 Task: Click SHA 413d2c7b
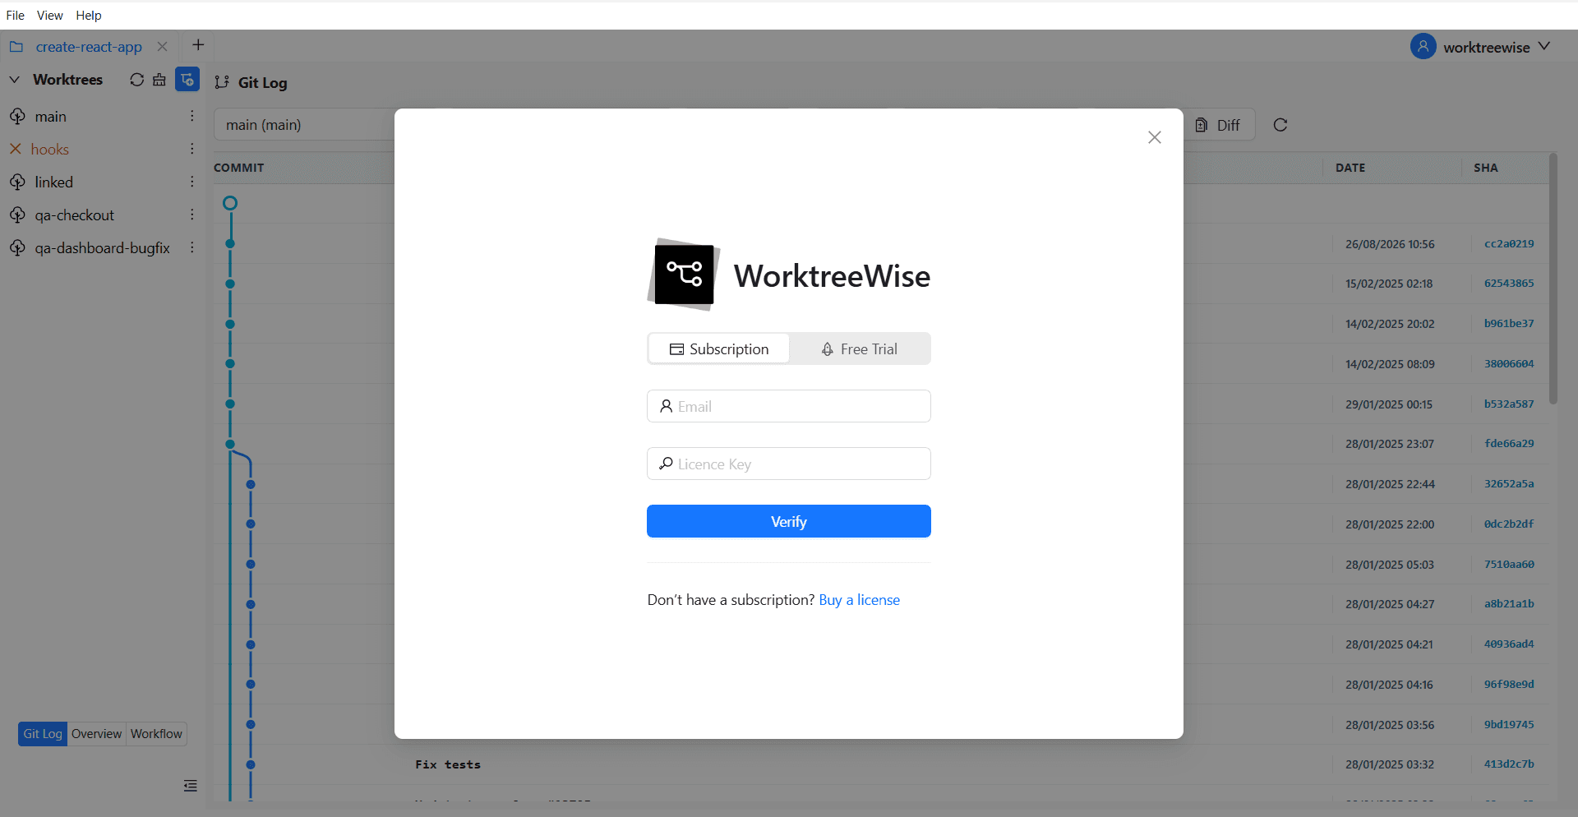tap(1509, 764)
